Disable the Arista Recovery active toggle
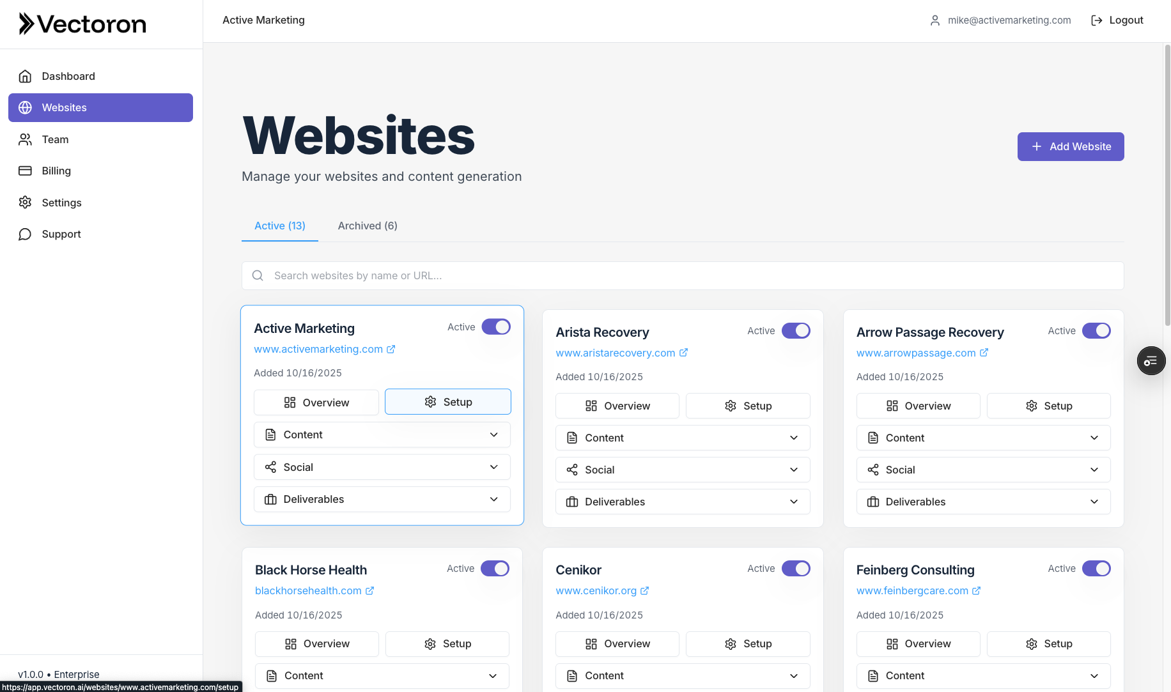Screen dimensions: 1171x692 (796, 330)
